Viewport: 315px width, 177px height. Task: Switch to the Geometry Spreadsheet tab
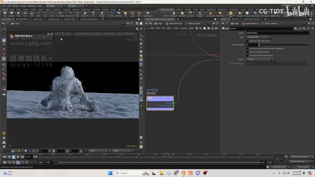click(89, 19)
